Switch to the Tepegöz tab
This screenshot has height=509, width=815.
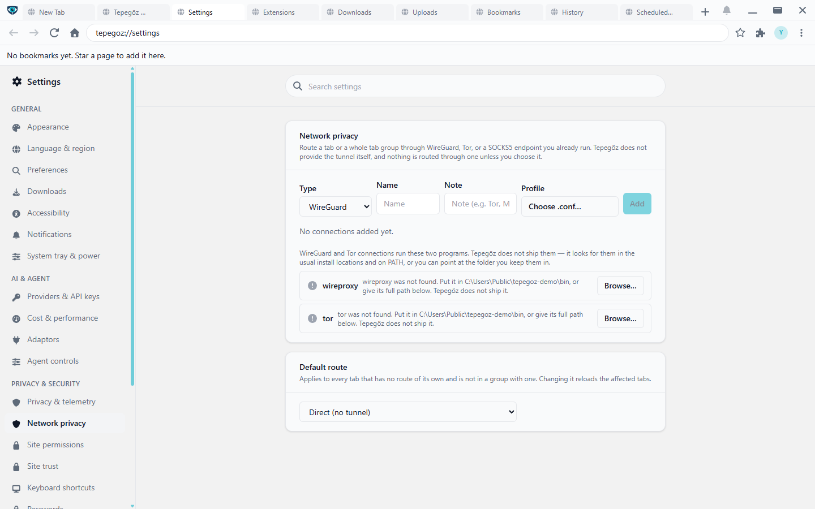[x=134, y=12]
